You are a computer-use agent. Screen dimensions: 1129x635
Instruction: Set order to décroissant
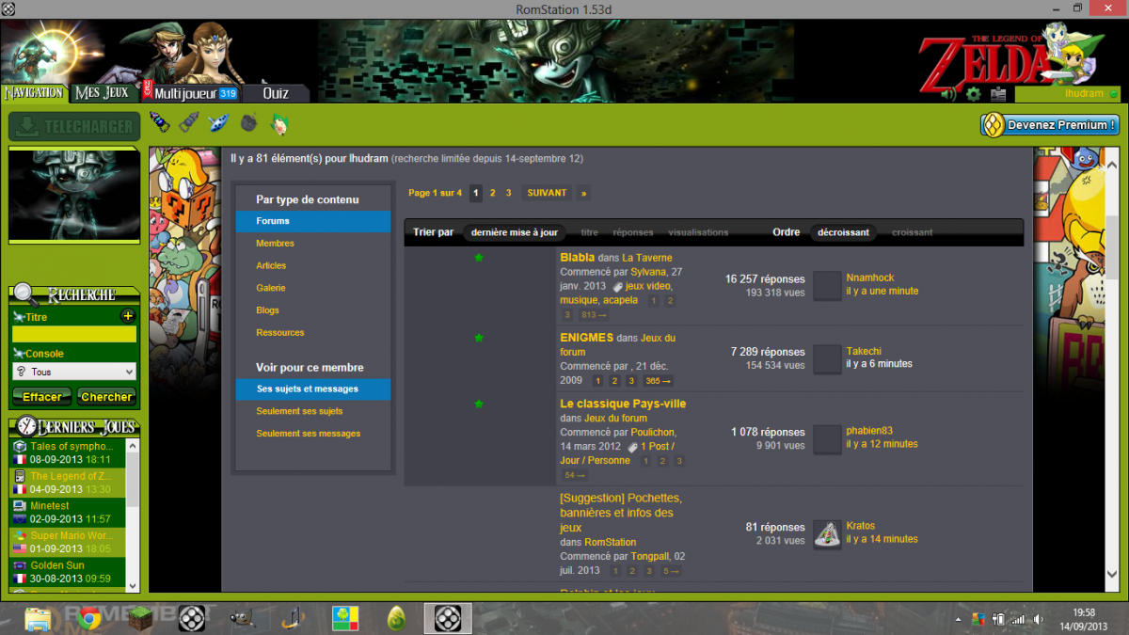pyautogui.click(x=843, y=232)
